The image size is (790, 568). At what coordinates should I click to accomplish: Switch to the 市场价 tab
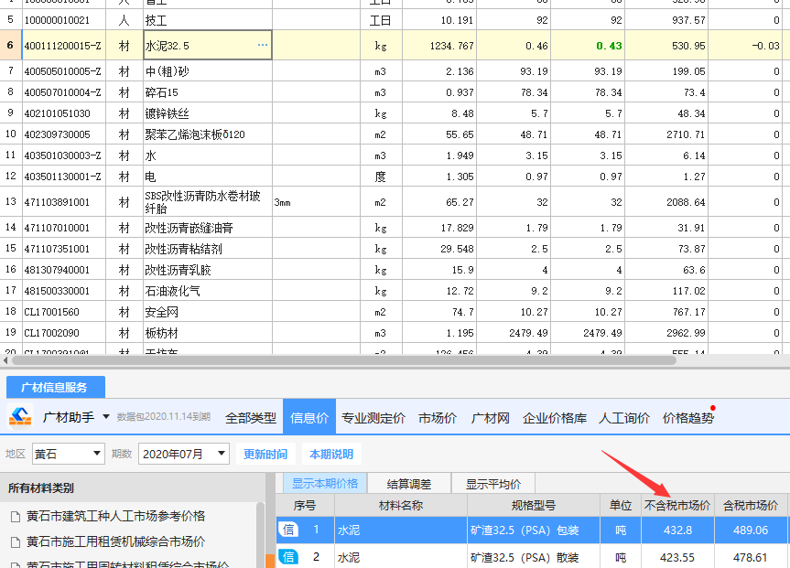point(438,417)
